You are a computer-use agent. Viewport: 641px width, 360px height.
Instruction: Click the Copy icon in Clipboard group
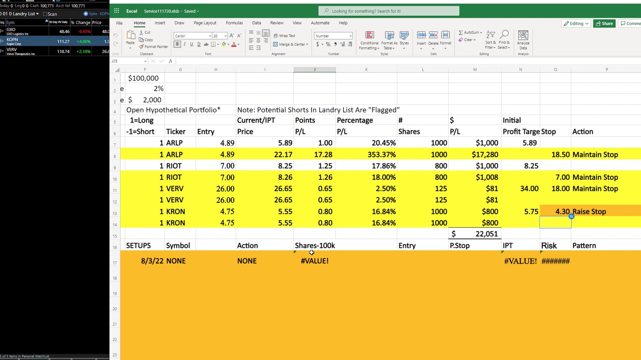(141, 40)
